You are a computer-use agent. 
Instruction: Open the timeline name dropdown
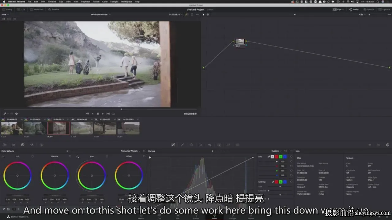pos(101,14)
